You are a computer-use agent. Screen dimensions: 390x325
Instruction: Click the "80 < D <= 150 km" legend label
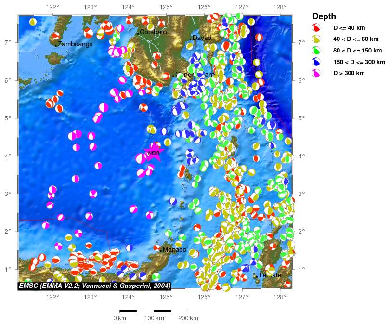357,51
